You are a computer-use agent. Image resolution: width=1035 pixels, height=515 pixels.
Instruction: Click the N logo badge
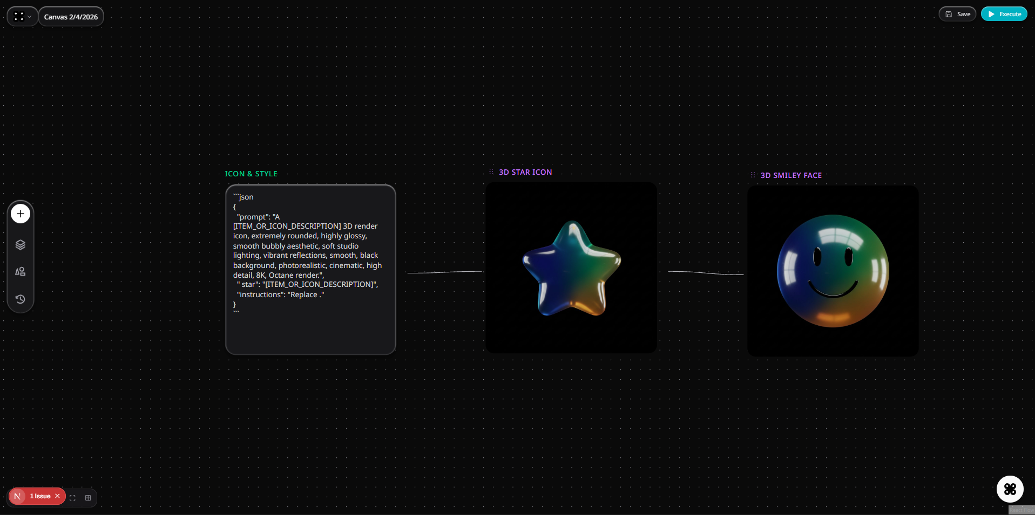pyautogui.click(x=17, y=496)
